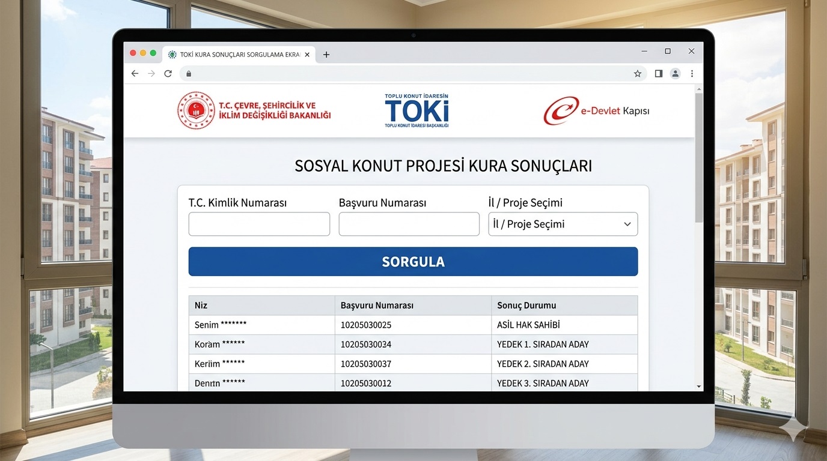Click the scrollbar up arrow
This screenshot has height=461, width=827.
698,88
